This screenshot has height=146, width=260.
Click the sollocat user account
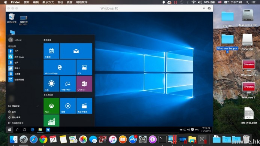15,40
